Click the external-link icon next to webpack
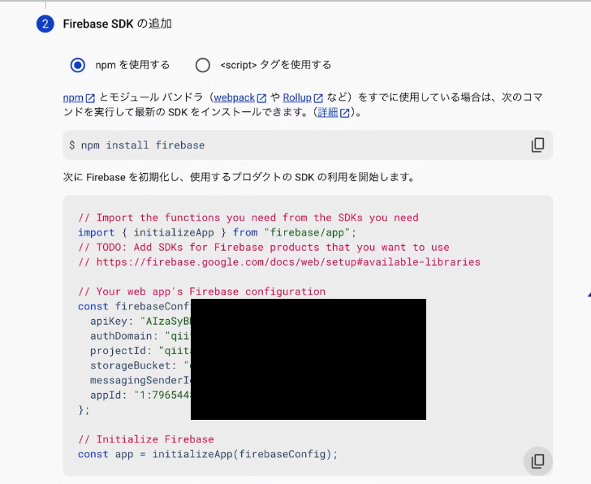Viewport: 591px width, 484px height. [261, 98]
